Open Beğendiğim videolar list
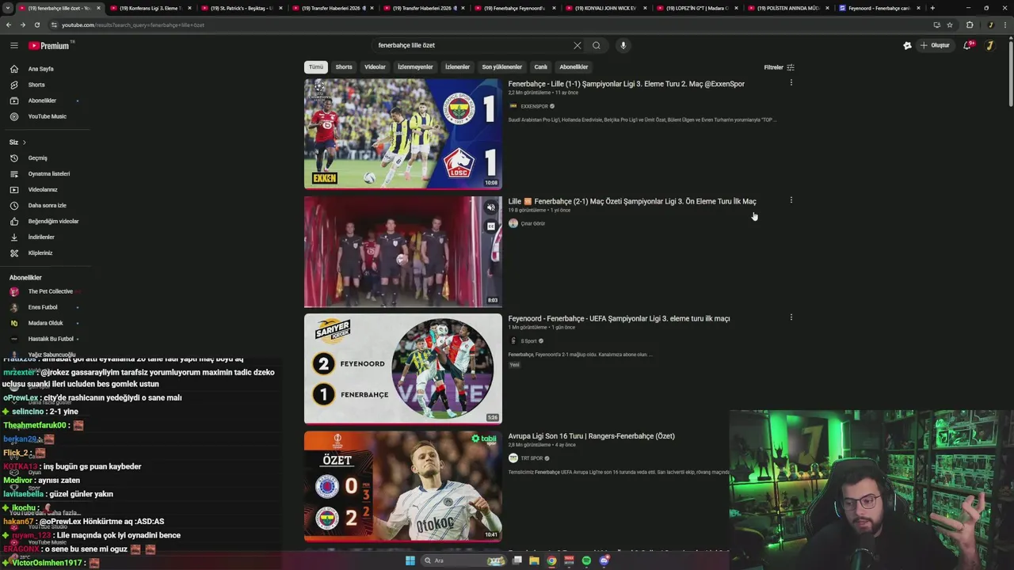1014x570 pixels. [x=53, y=221]
